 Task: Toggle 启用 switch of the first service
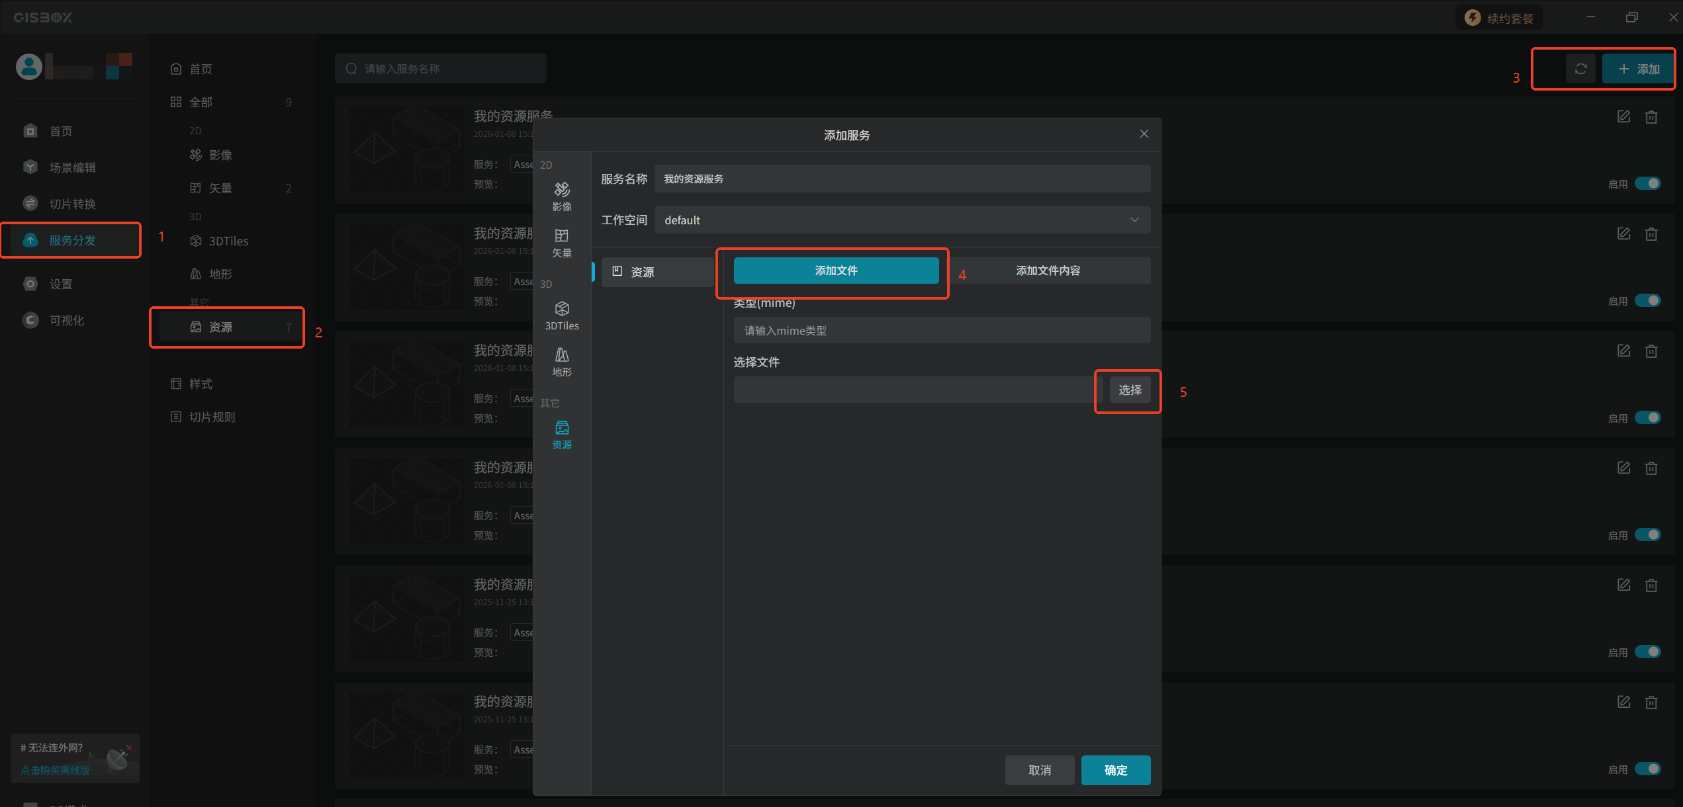point(1647,183)
